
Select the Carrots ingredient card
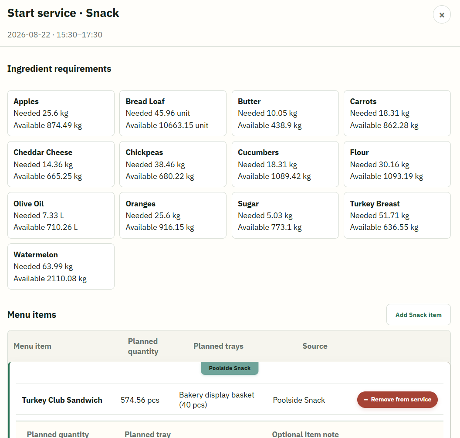point(397,113)
